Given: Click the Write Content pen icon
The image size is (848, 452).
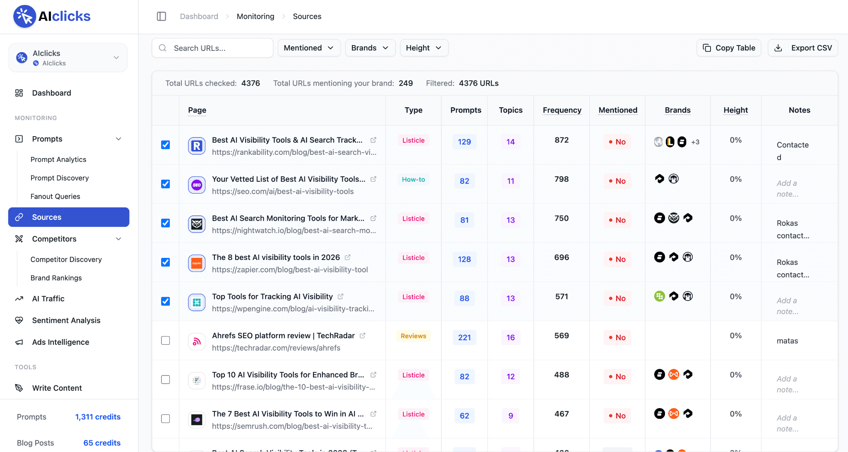Looking at the screenshot, I should (x=19, y=388).
